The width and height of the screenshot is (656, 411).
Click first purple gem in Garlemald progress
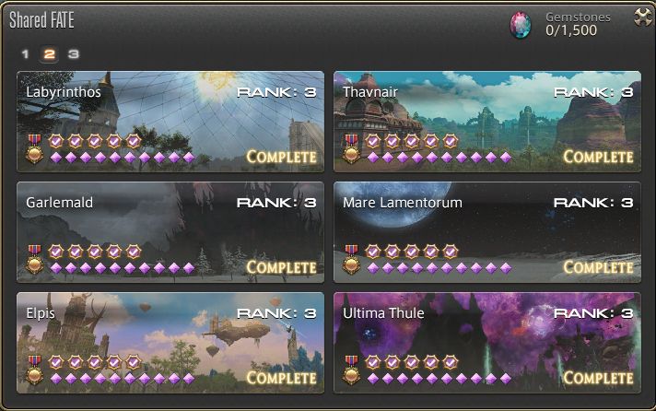[x=56, y=268]
